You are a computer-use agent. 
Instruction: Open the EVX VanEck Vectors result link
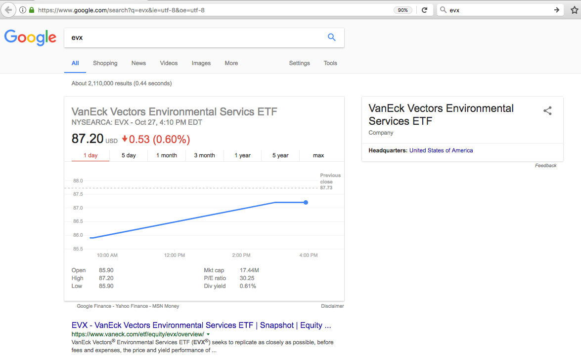coord(201,325)
